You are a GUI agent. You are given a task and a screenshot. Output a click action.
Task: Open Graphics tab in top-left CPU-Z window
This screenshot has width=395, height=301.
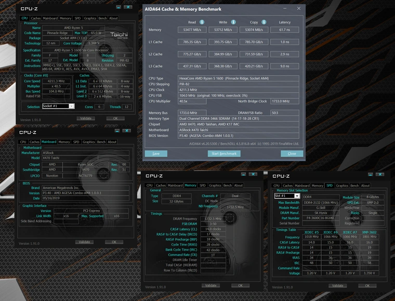point(90,18)
